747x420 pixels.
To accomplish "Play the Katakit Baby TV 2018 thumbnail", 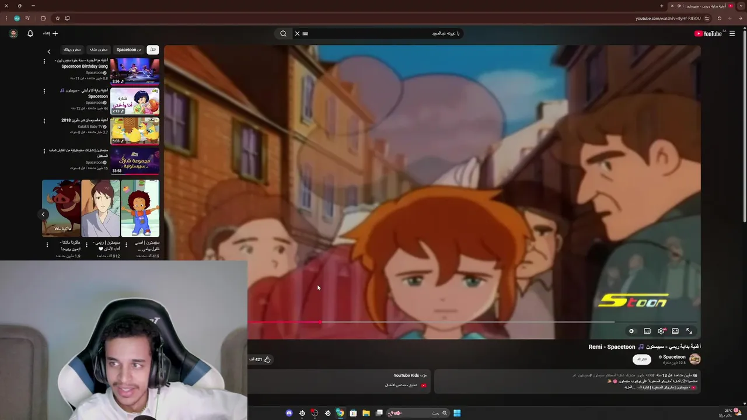I will tap(135, 131).
